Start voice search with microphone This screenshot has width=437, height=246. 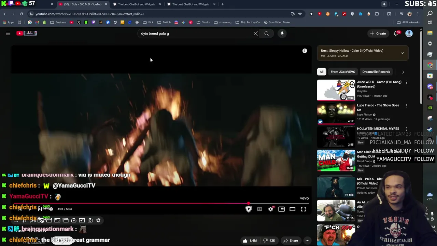(282, 33)
